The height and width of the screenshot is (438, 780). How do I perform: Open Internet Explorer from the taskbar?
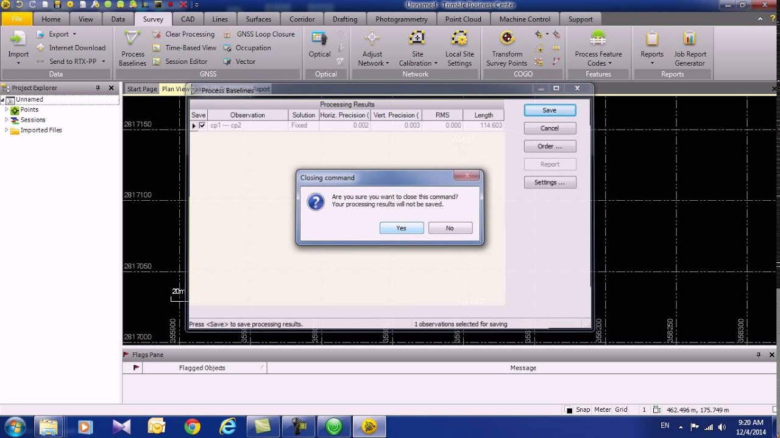227,426
